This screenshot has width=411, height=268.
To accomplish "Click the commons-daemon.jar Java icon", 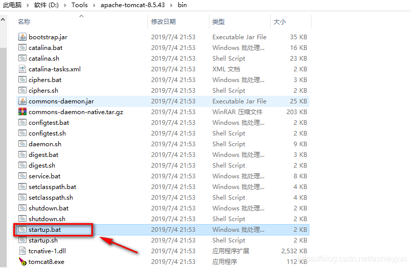I will pyautogui.click(x=22, y=101).
